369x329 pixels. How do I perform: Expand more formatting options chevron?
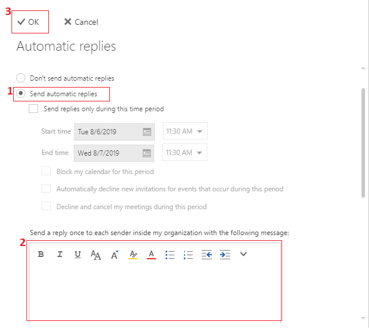244,254
